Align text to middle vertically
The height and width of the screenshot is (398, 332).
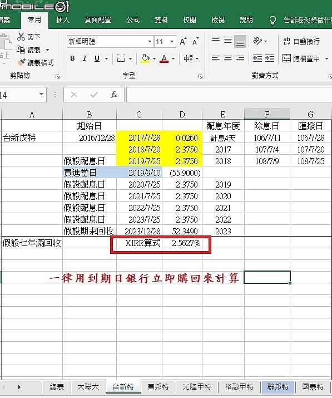click(x=228, y=41)
